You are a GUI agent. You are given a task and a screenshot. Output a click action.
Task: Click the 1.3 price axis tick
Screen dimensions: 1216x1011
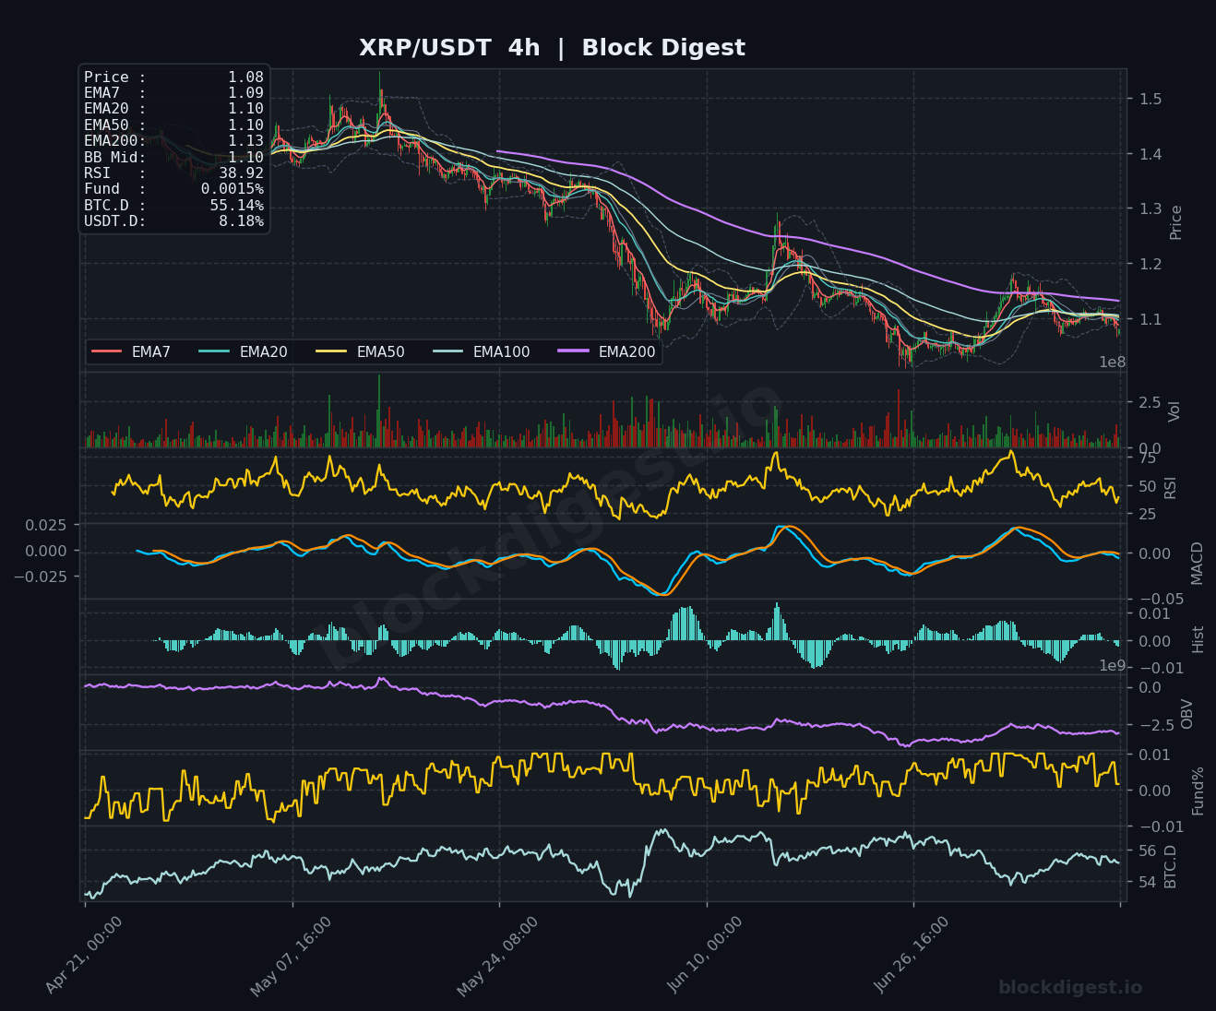[x=1150, y=209]
